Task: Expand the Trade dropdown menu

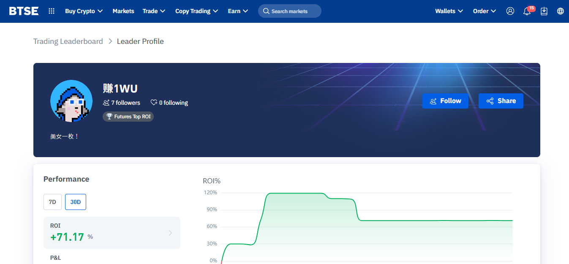Action: [154, 11]
